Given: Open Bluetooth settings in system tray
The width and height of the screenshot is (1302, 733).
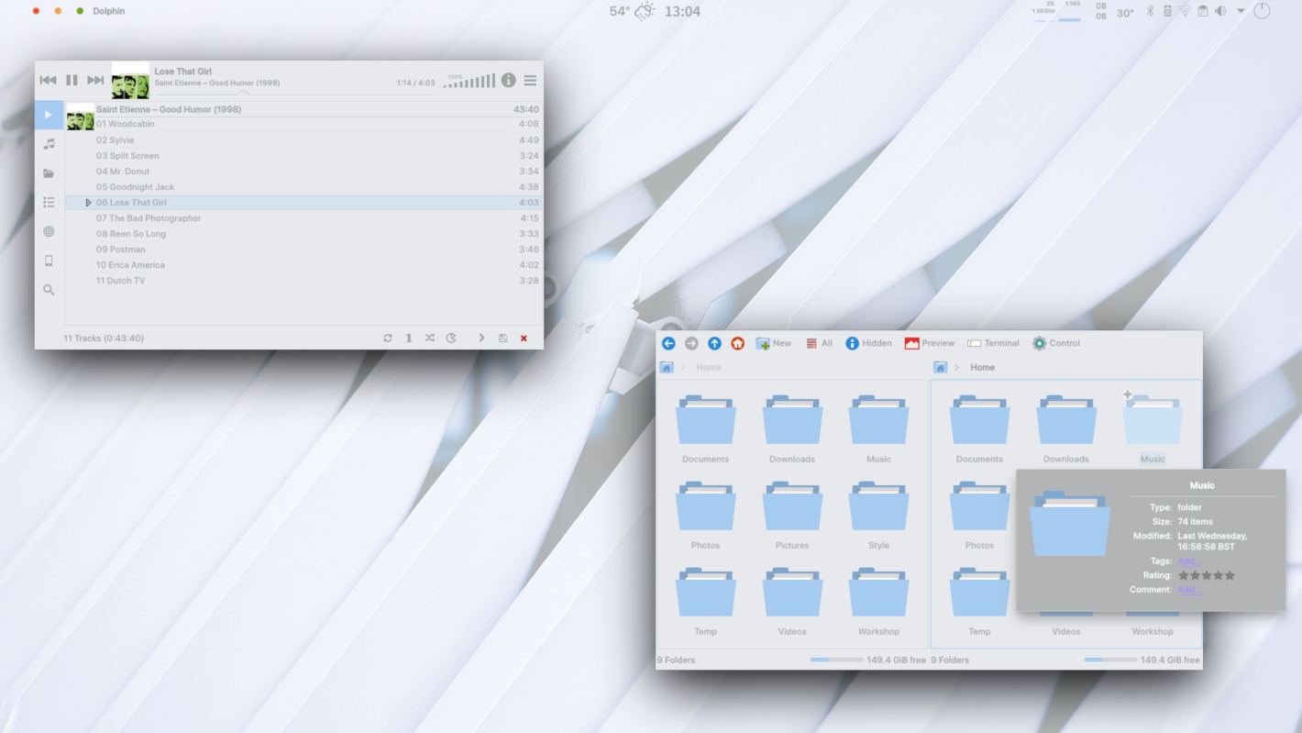Looking at the screenshot, I should (x=1151, y=11).
